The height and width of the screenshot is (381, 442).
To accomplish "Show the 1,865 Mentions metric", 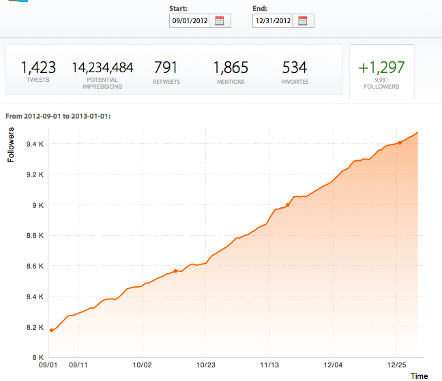I will coord(231,72).
